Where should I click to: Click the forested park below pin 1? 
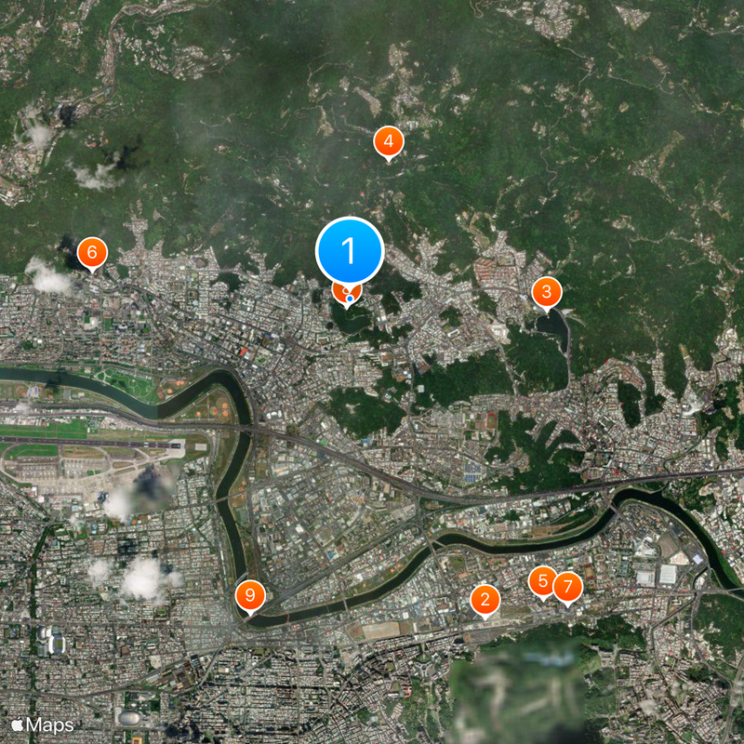351,319
